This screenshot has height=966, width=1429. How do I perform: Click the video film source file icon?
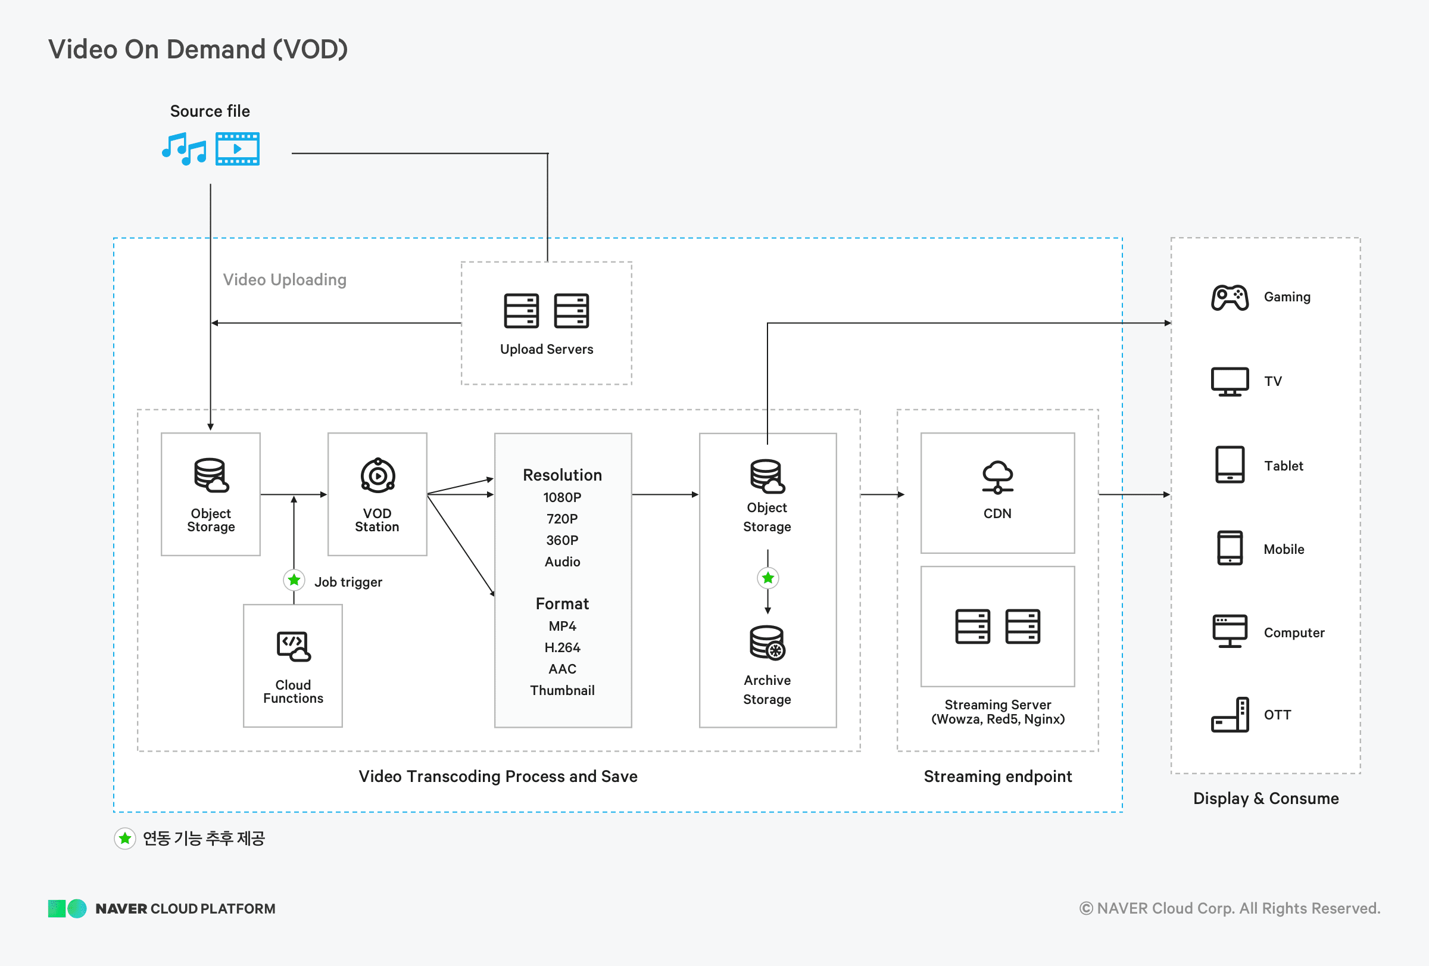coord(238,149)
